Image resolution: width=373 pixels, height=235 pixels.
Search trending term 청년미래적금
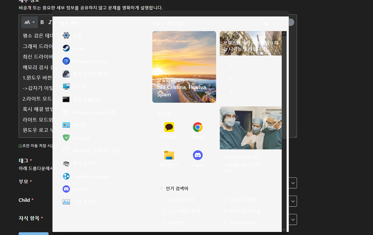click(x=239, y=223)
